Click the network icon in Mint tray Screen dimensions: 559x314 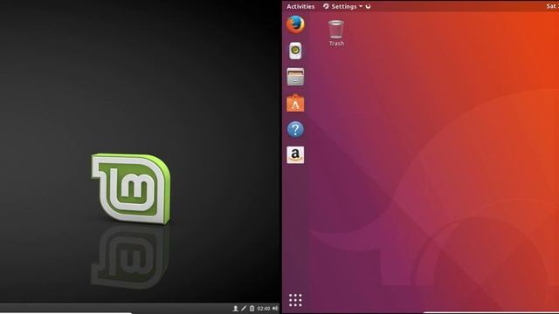pyautogui.click(x=244, y=308)
